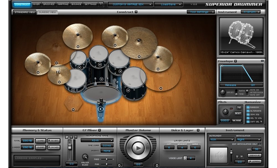Click the Remove button in Instrument panel
This screenshot has width=277, height=168.
click(254, 156)
